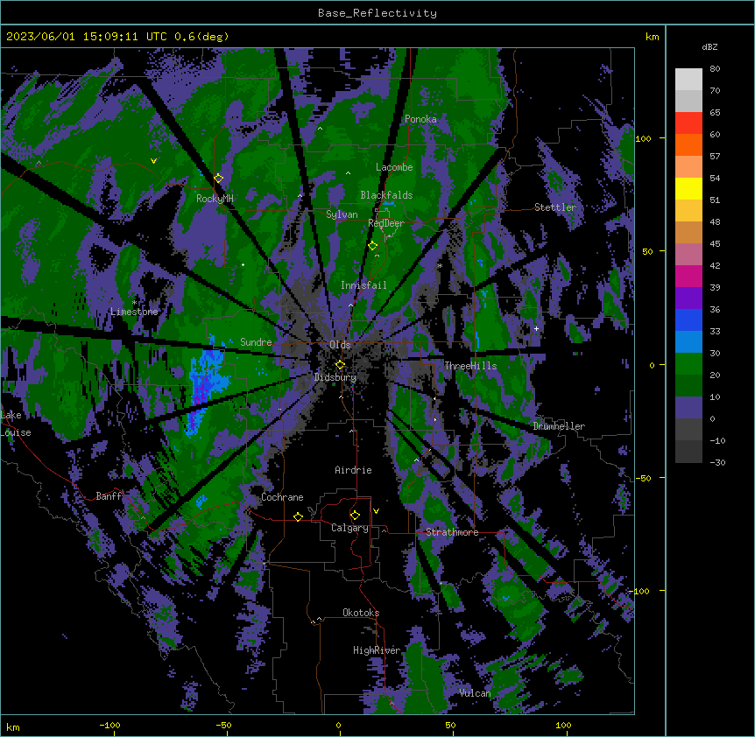Click the Calgary city label
The height and width of the screenshot is (737, 755).
350,528
